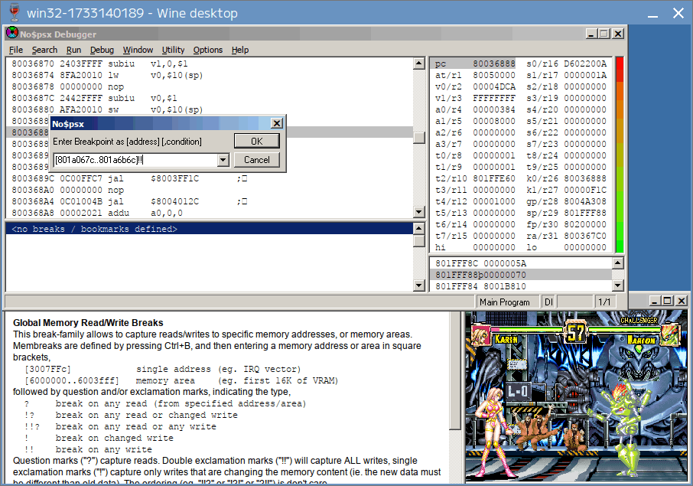Screen dimensions: 693x486
Task: Click the t2/r10 register value 801FFE60
Action: pyautogui.click(x=493, y=178)
